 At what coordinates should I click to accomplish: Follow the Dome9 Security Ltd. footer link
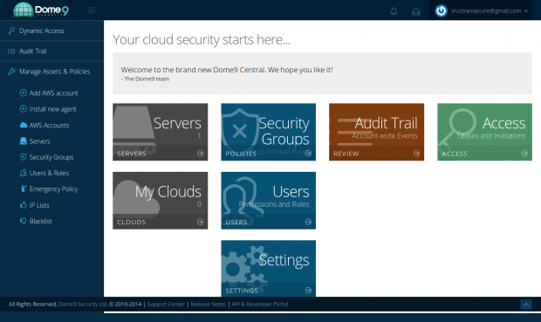click(x=83, y=304)
